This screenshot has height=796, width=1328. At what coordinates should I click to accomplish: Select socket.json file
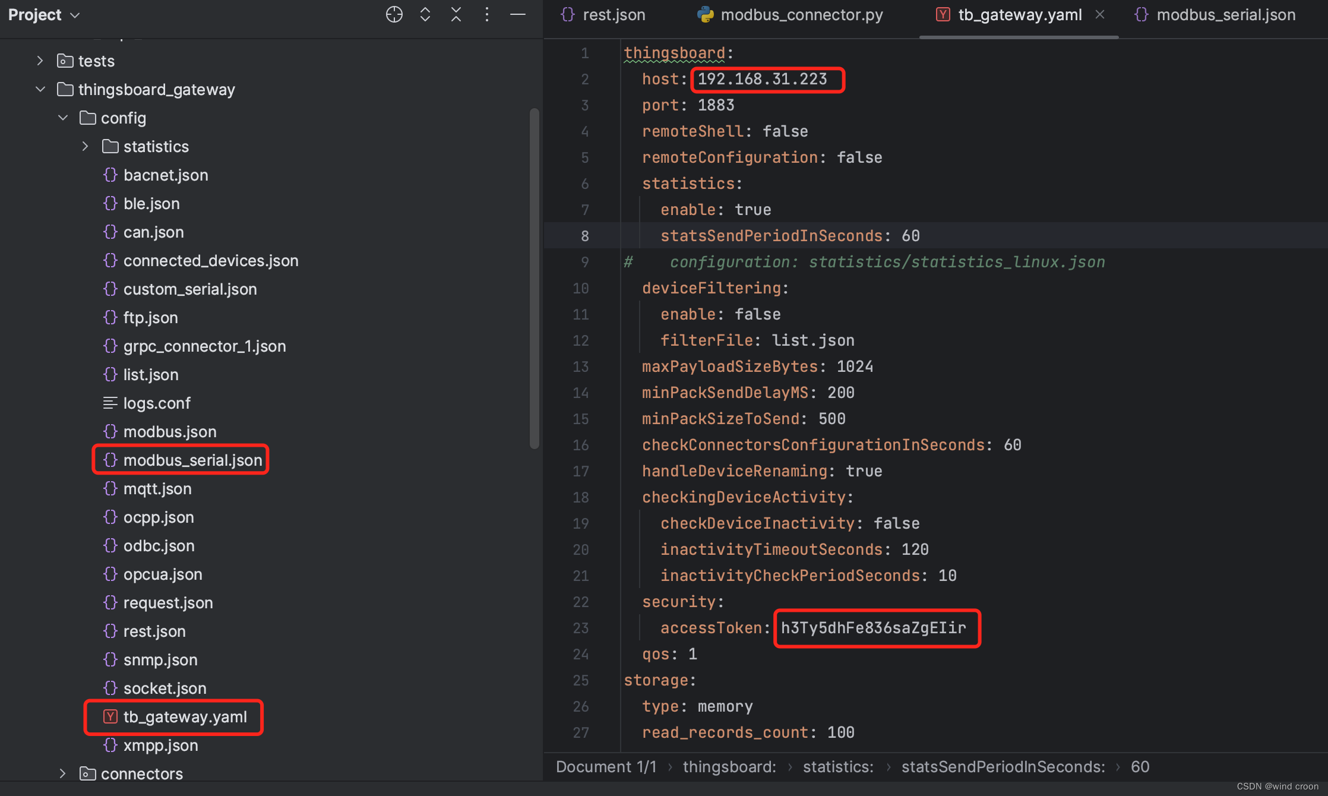click(165, 688)
